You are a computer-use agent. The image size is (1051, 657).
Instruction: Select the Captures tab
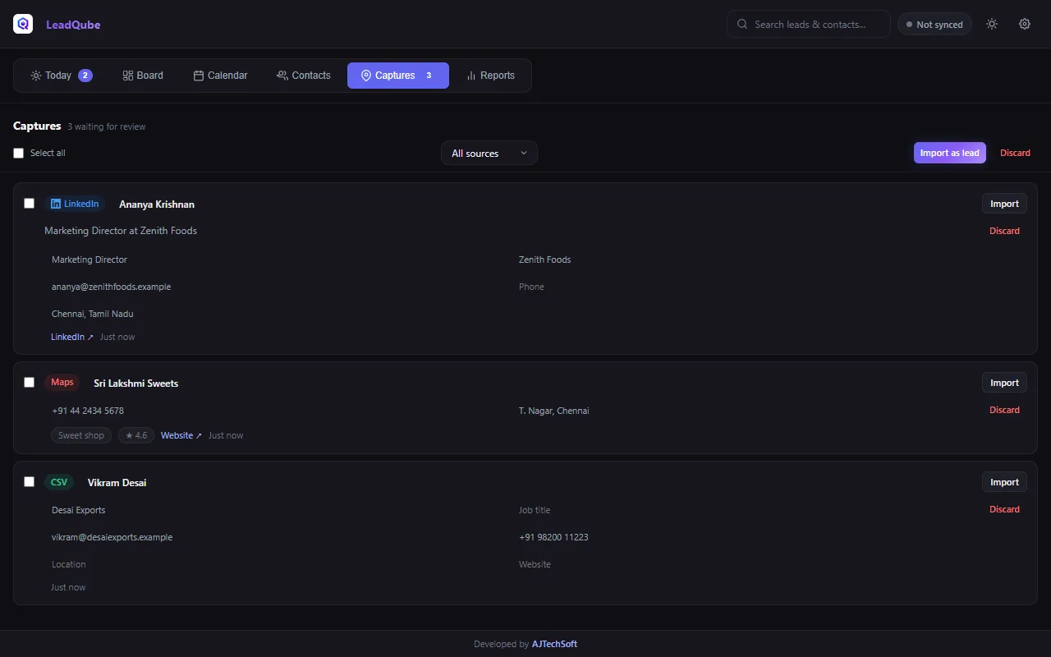398,76
